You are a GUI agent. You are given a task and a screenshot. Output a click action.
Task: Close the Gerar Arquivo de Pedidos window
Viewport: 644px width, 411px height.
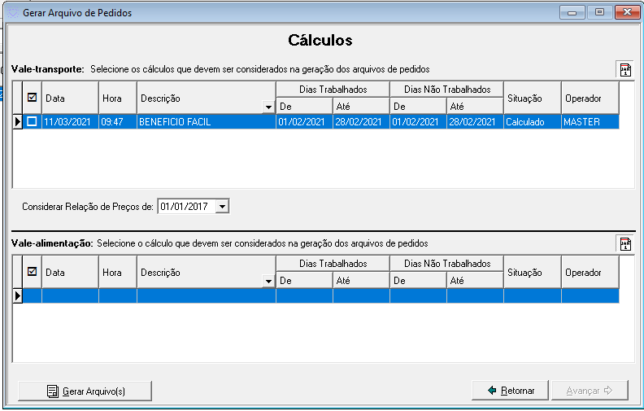[626, 12]
